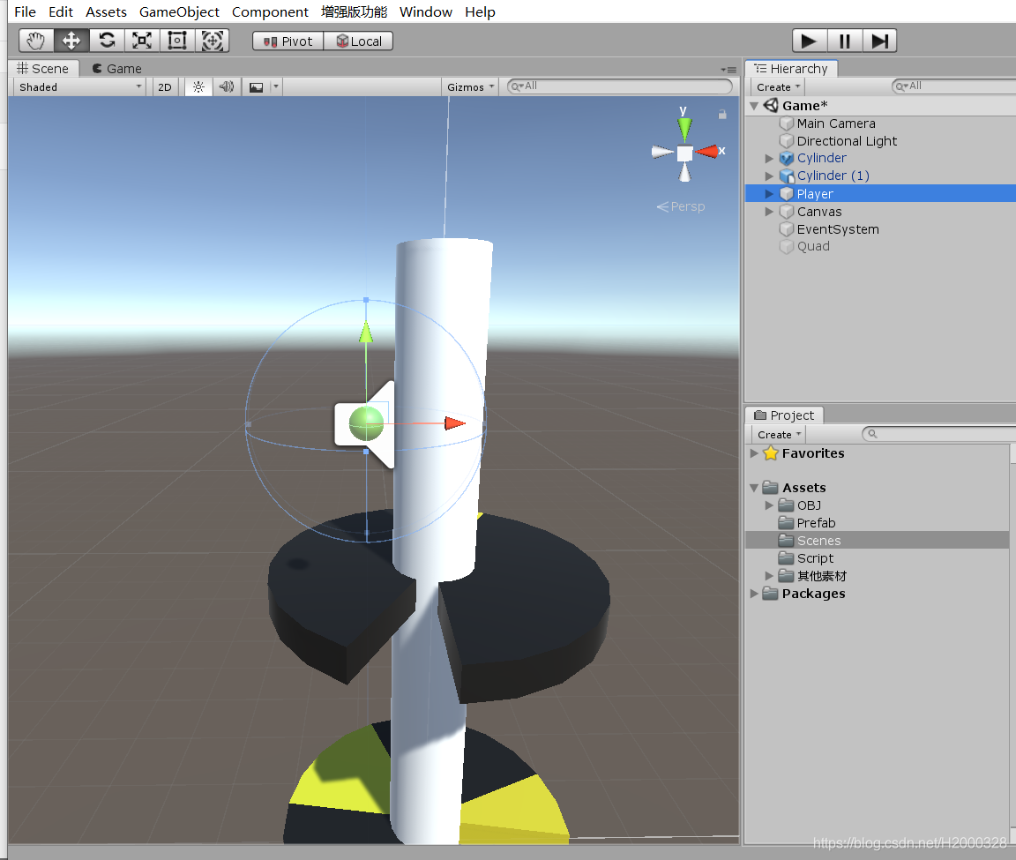Click the Project search field
This screenshot has width=1016, height=860.
[x=939, y=434]
